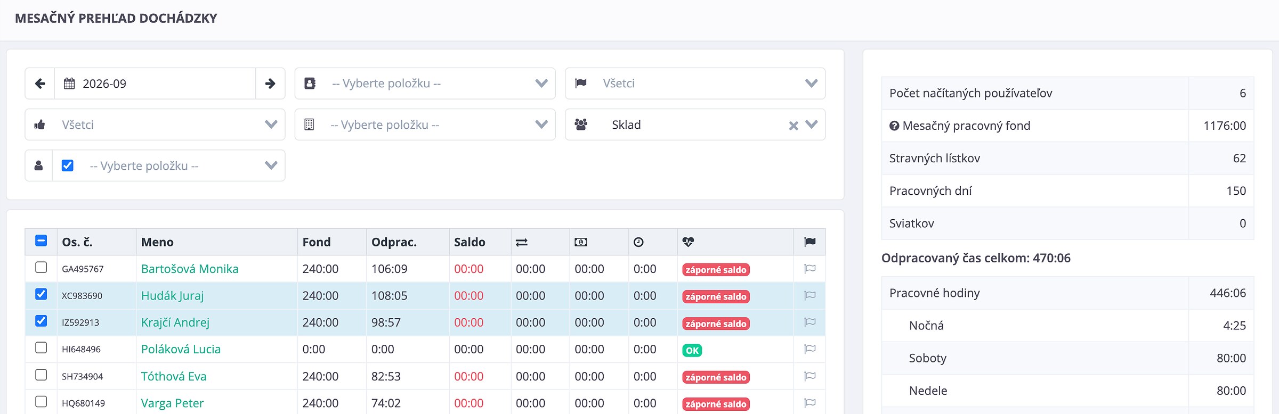Viewport: 1279px width, 414px height.
Task: Click the Pracovné hodiny value 446:06
Action: point(1228,293)
